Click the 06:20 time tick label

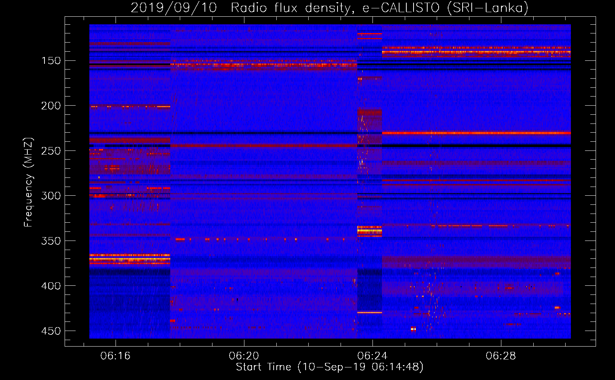(244, 356)
